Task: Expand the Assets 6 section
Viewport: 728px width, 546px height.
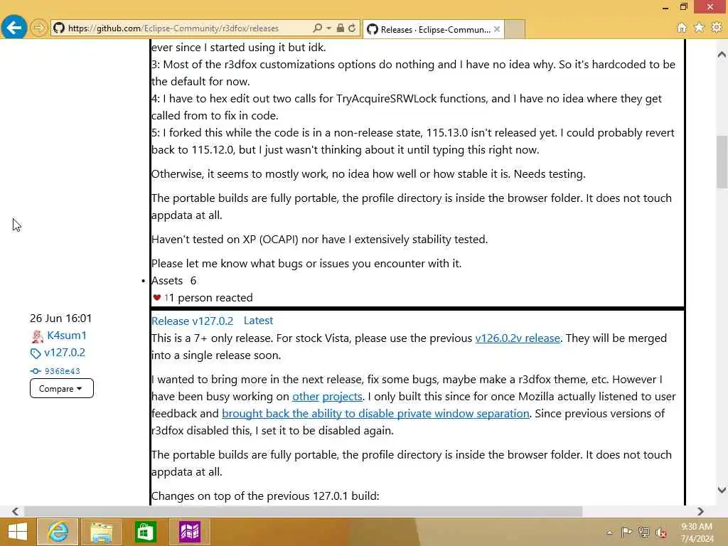Action: 173,281
